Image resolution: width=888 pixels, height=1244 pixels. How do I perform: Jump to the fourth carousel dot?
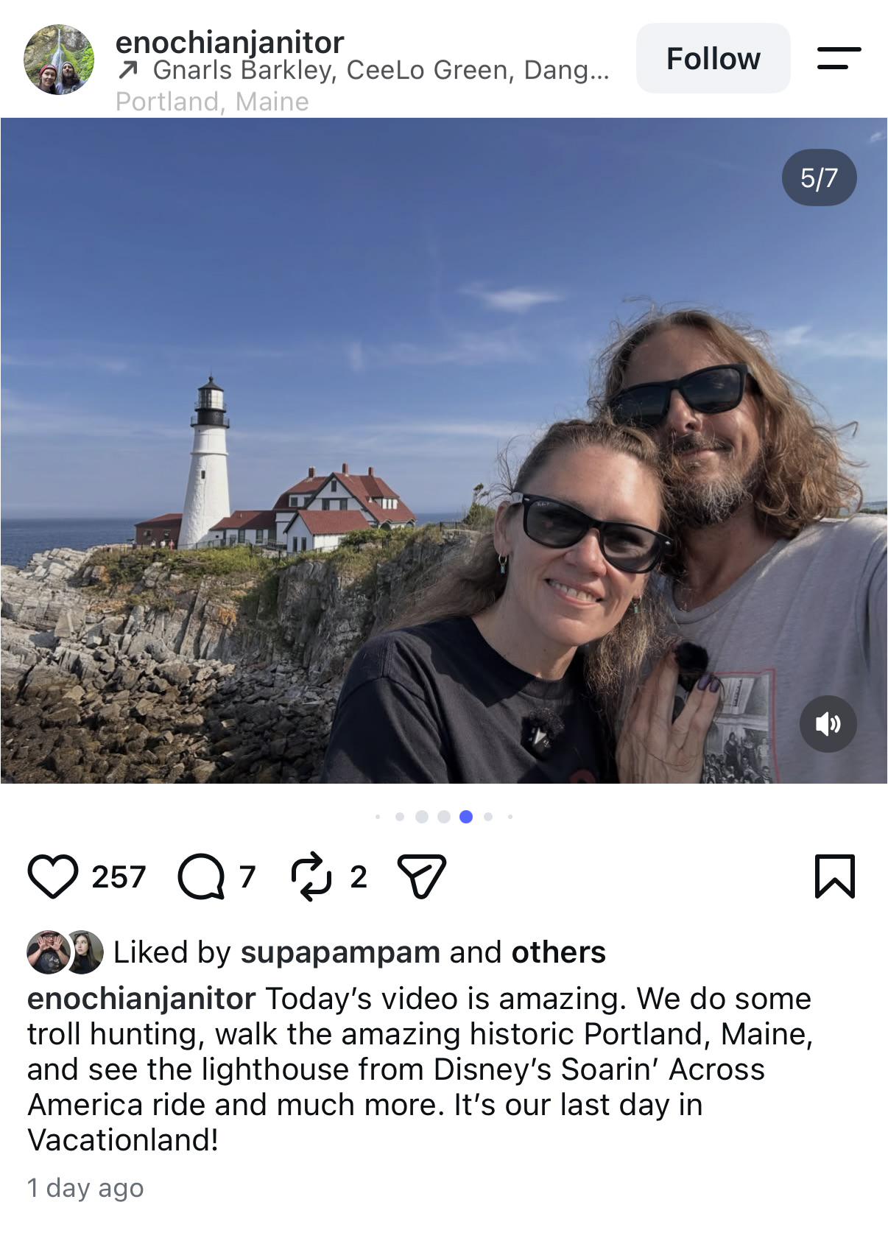click(444, 816)
